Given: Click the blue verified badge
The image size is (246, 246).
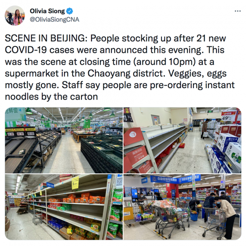Looking at the screenshot, I should 70,11.
